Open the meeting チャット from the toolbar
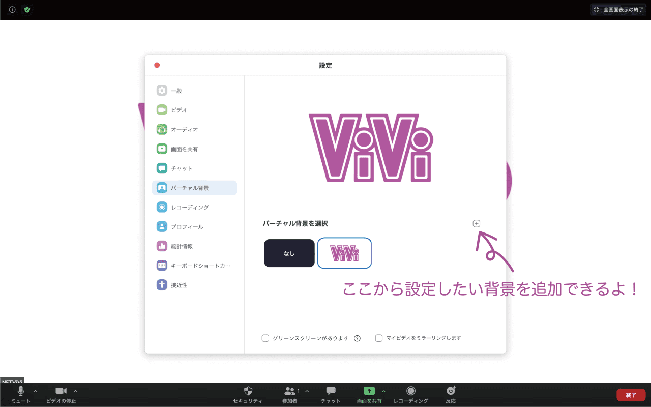Image resolution: width=651 pixels, height=407 pixels. click(x=331, y=394)
